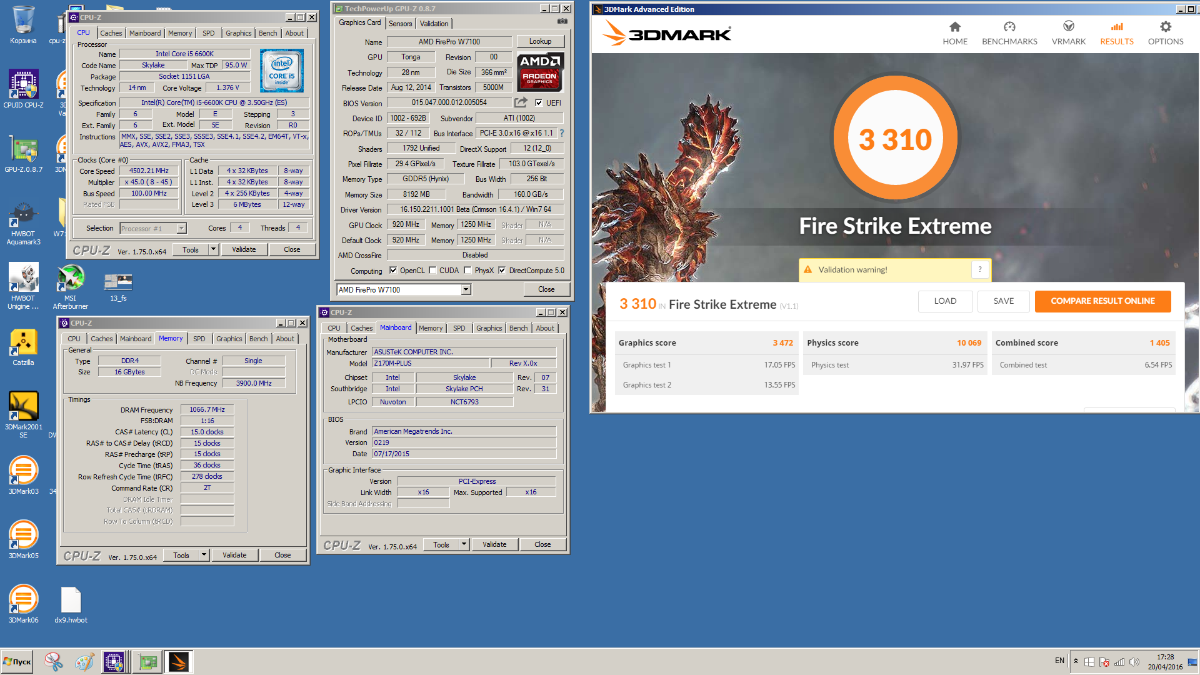The image size is (1200, 675).
Task: Click Validate in the CPU-Z Mainboard window
Action: tap(494, 544)
